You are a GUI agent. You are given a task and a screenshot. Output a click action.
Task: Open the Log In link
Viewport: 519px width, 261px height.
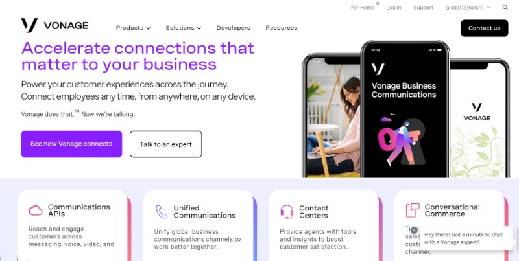[394, 8]
